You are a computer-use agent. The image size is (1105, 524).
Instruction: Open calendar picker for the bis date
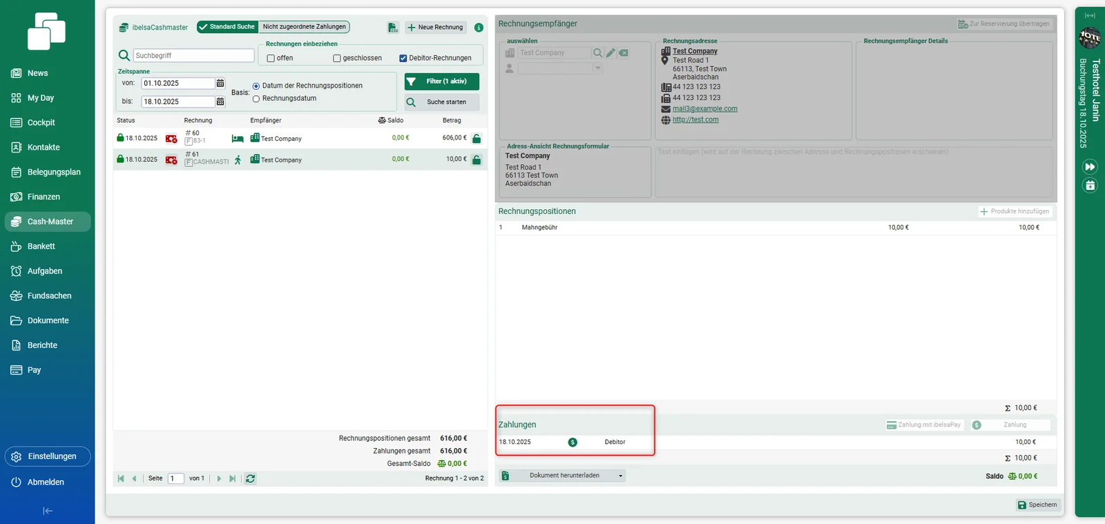220,101
